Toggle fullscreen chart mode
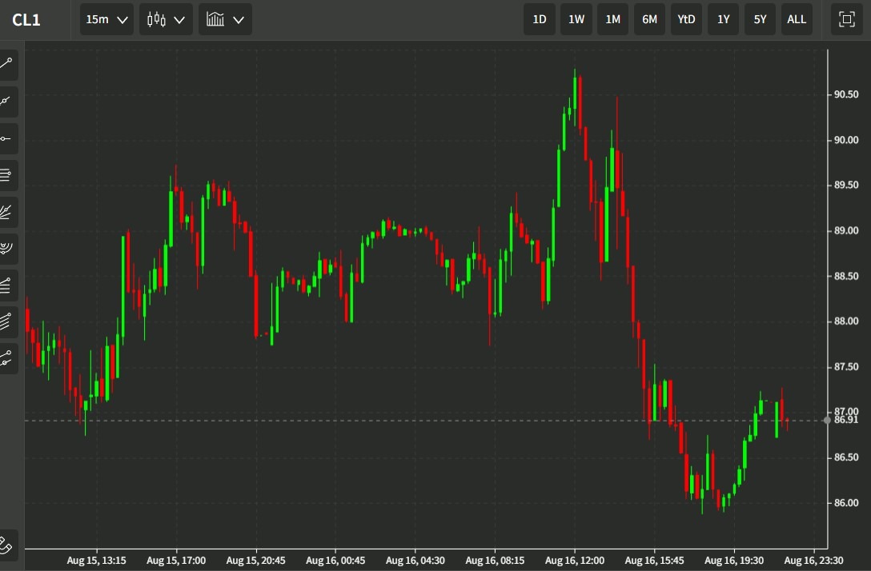 click(846, 19)
